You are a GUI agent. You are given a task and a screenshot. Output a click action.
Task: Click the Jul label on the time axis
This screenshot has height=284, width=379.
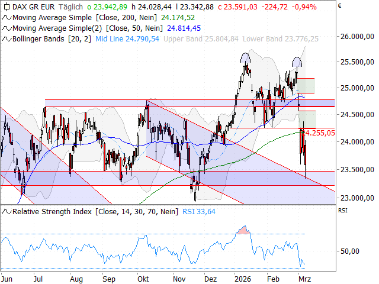click(38, 279)
